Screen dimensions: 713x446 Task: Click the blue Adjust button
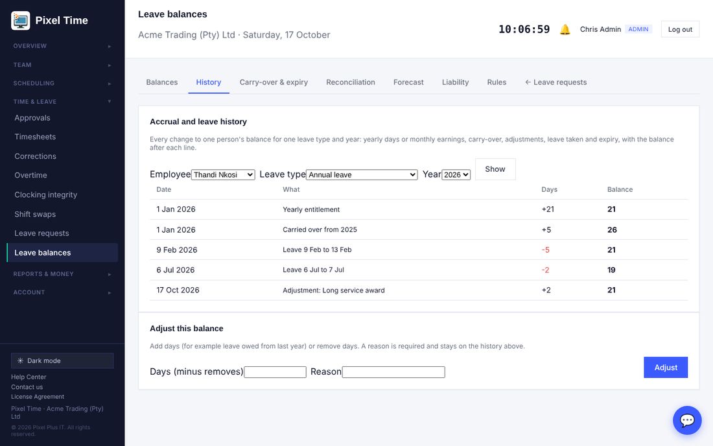pos(666,368)
